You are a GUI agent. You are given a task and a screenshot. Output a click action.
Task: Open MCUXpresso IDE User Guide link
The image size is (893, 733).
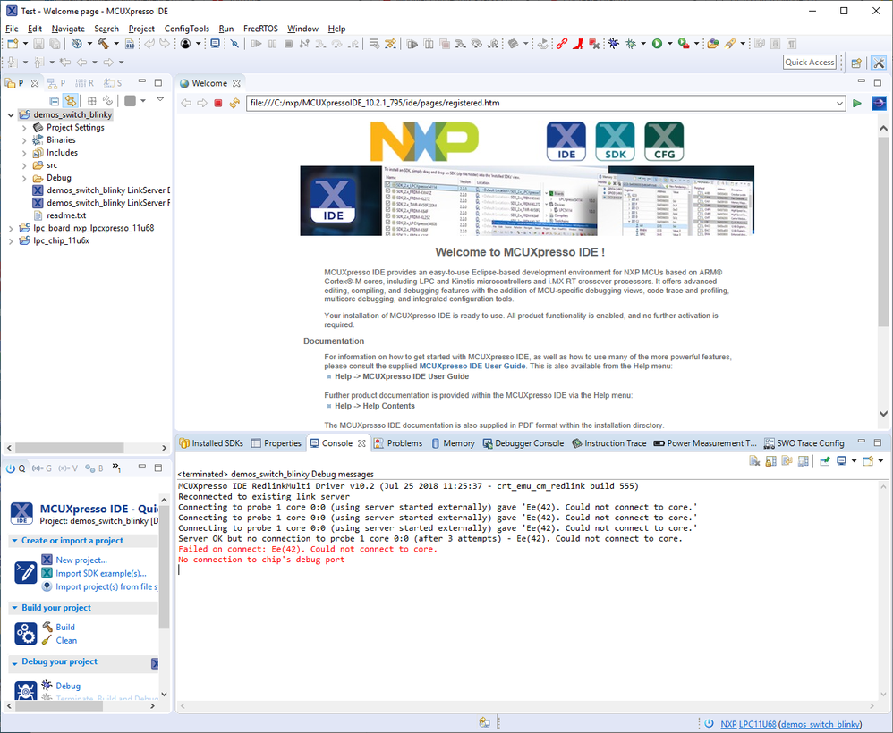[x=472, y=366]
